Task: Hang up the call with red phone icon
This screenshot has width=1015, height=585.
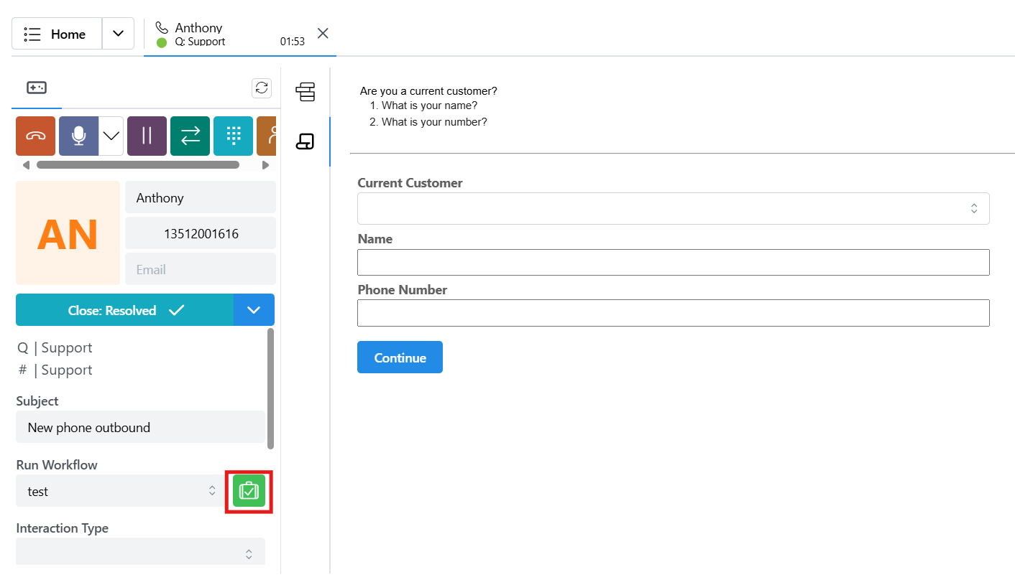Action: 36,136
